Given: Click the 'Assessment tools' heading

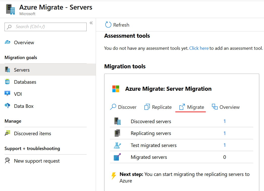Looking at the screenshot, I should pyautogui.click(x=127, y=36).
